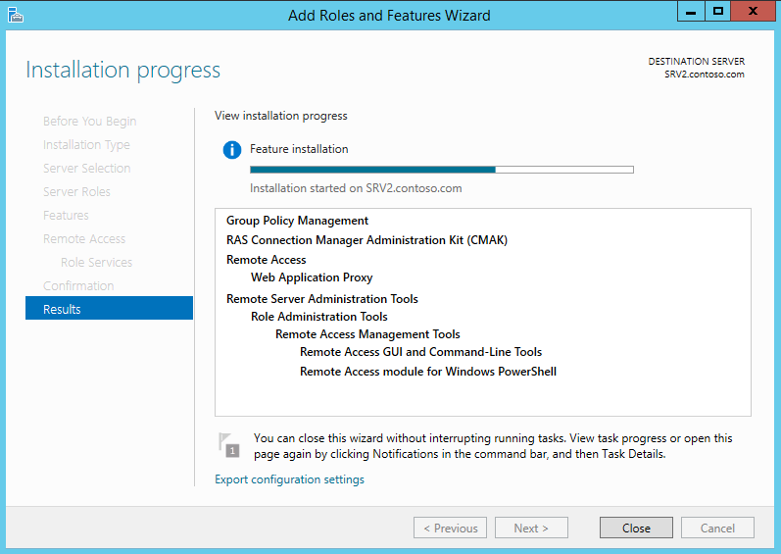Select the Role Services step
This screenshot has height=554, width=781.
point(97,262)
